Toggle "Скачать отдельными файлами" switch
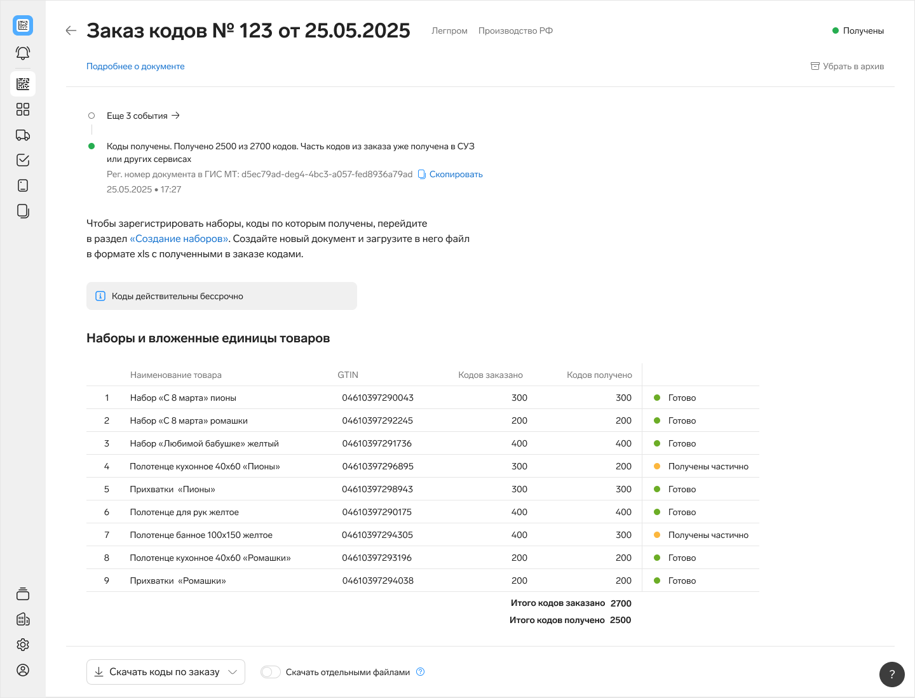 tap(271, 672)
